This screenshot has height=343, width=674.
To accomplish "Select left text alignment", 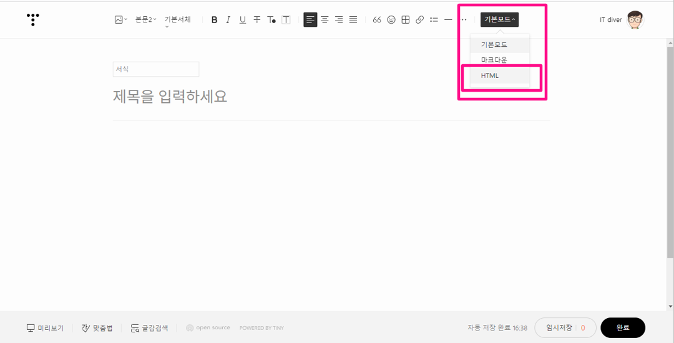I will click(x=310, y=20).
